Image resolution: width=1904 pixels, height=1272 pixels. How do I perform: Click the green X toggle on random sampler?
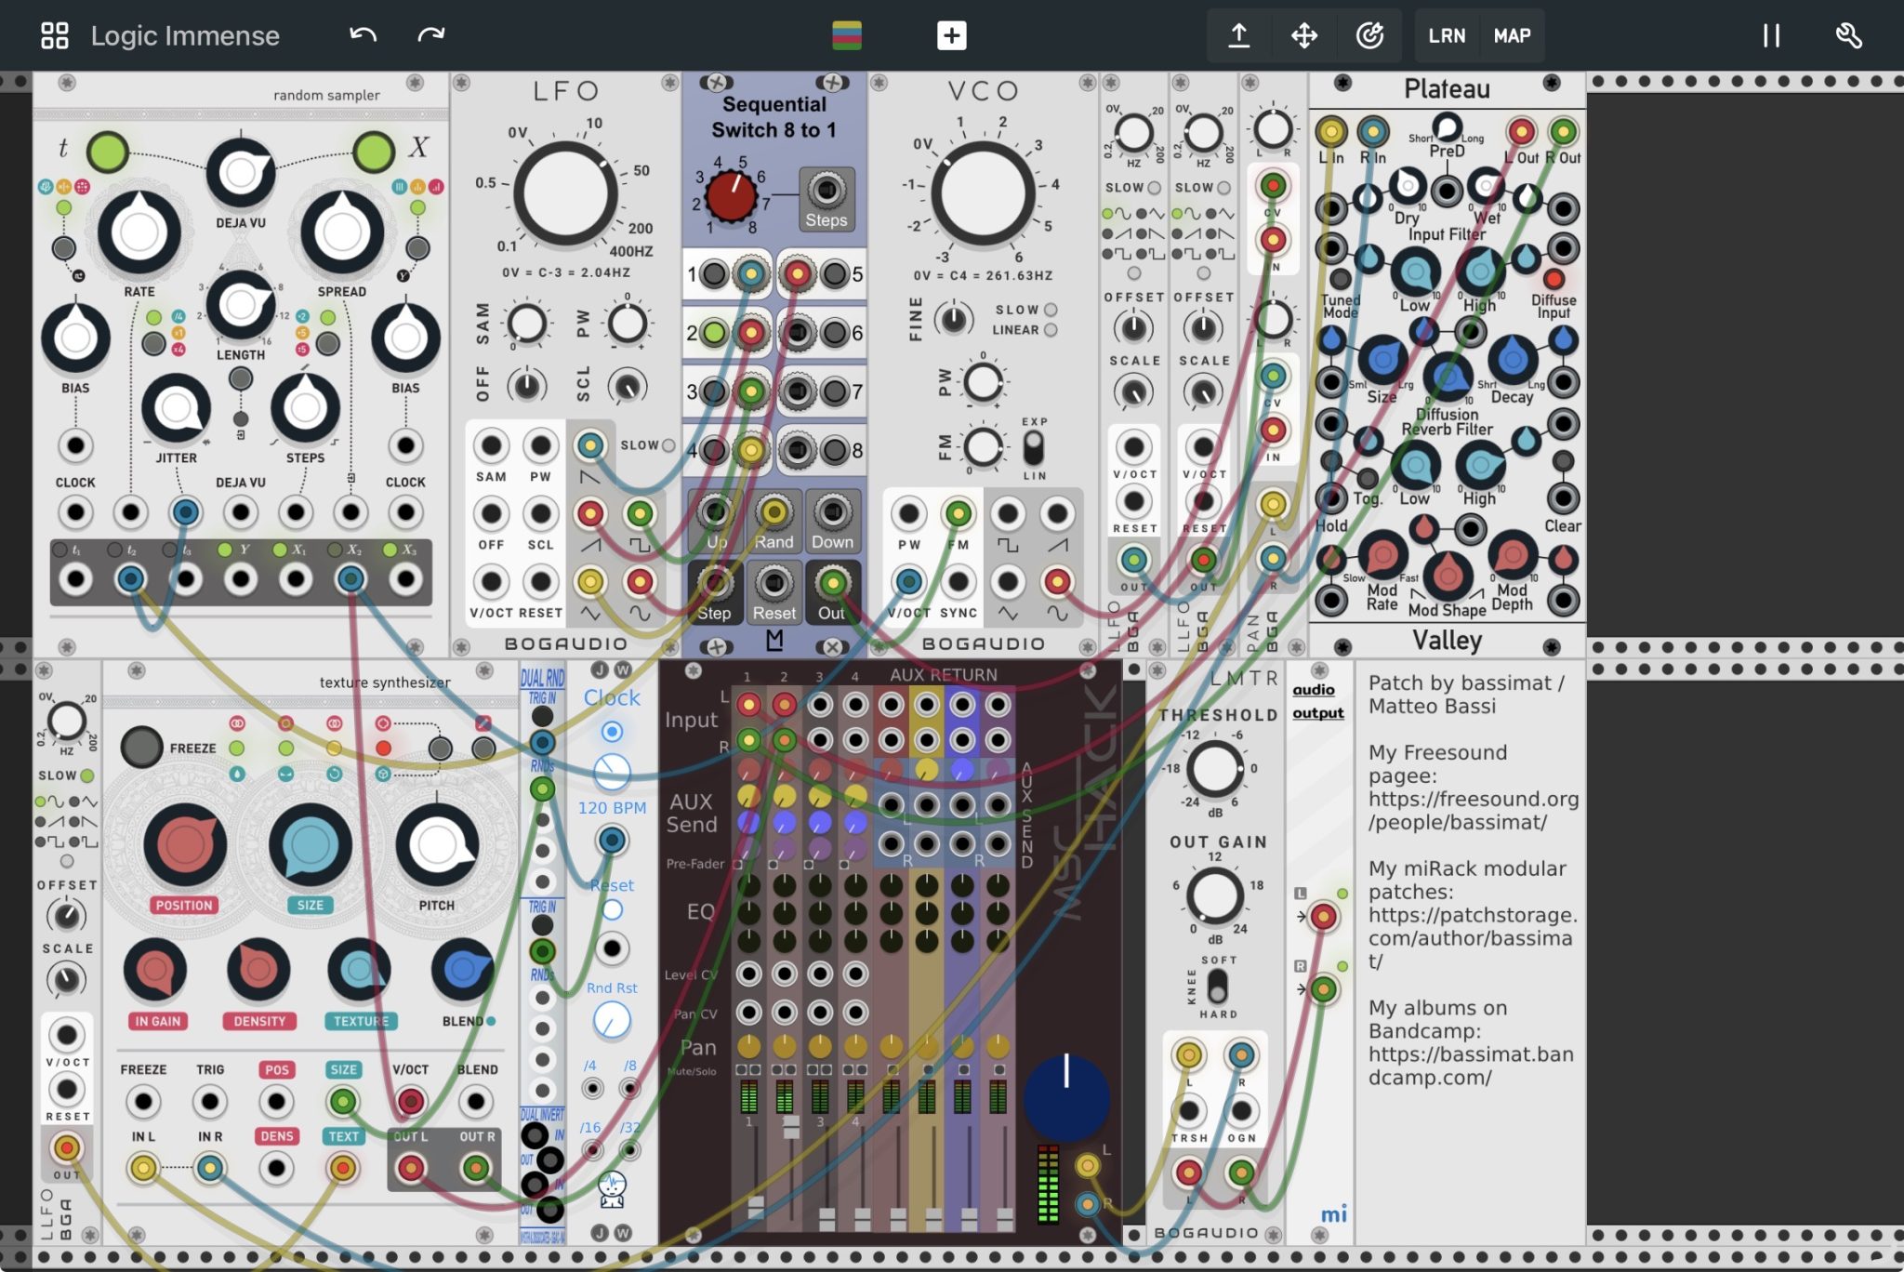pyautogui.click(x=374, y=152)
